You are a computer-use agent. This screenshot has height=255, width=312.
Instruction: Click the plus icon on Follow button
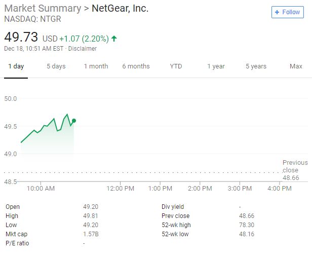[x=277, y=12]
